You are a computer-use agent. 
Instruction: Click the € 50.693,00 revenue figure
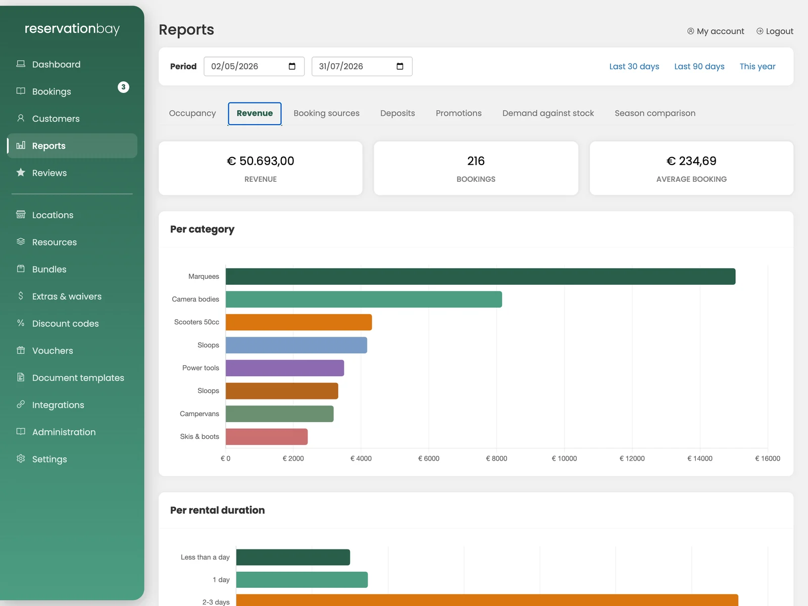click(261, 161)
